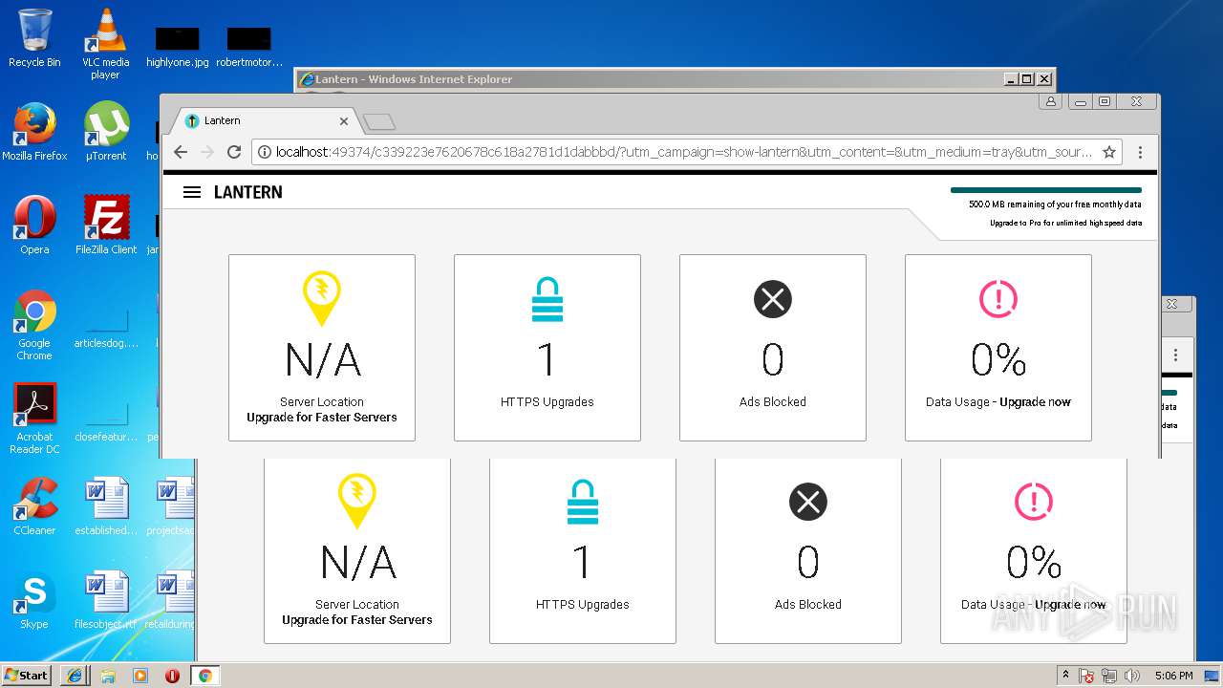Click the pink data usage alert icon in lower card row

[1034, 502]
